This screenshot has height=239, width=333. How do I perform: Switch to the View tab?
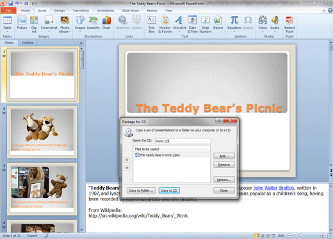point(168,10)
